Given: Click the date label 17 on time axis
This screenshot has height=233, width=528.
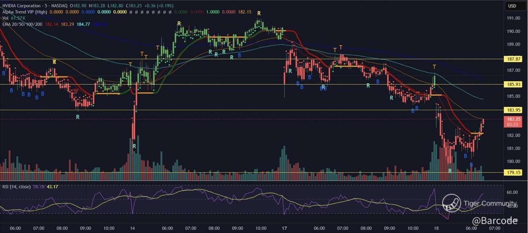Looking at the screenshot, I should click(x=284, y=228).
